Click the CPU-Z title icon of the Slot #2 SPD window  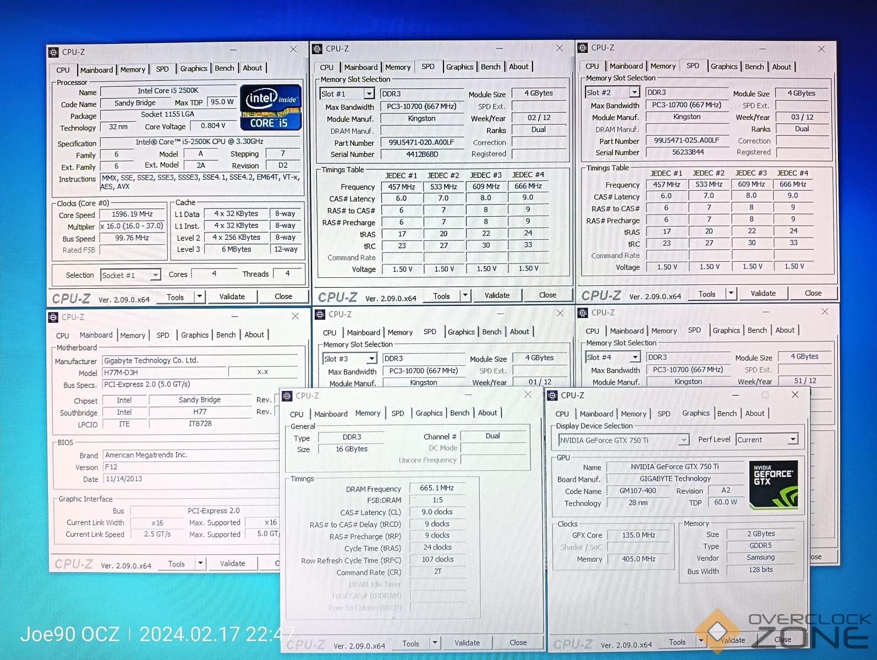(x=583, y=48)
